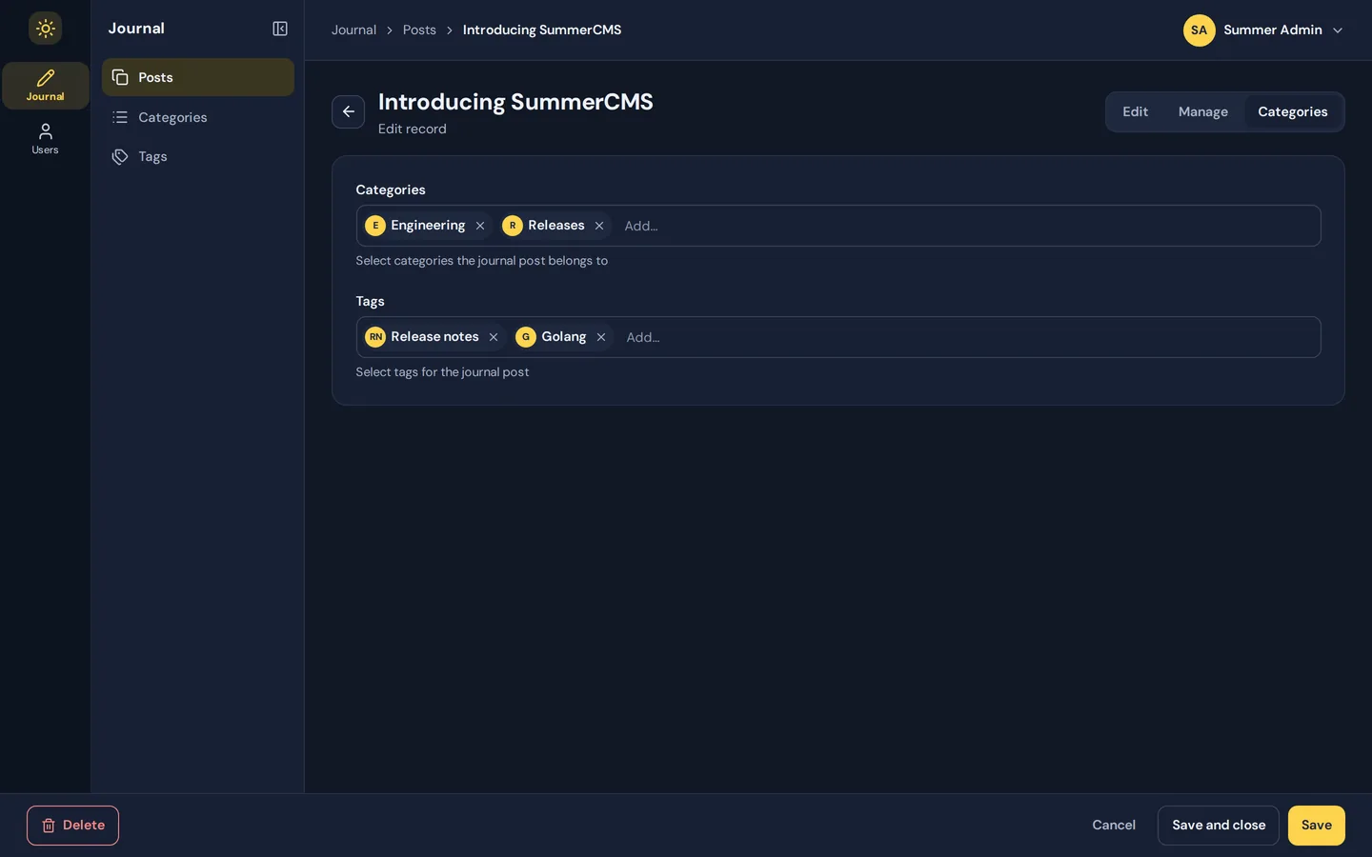
Task: Click the Golang tag label
Action: (564, 337)
